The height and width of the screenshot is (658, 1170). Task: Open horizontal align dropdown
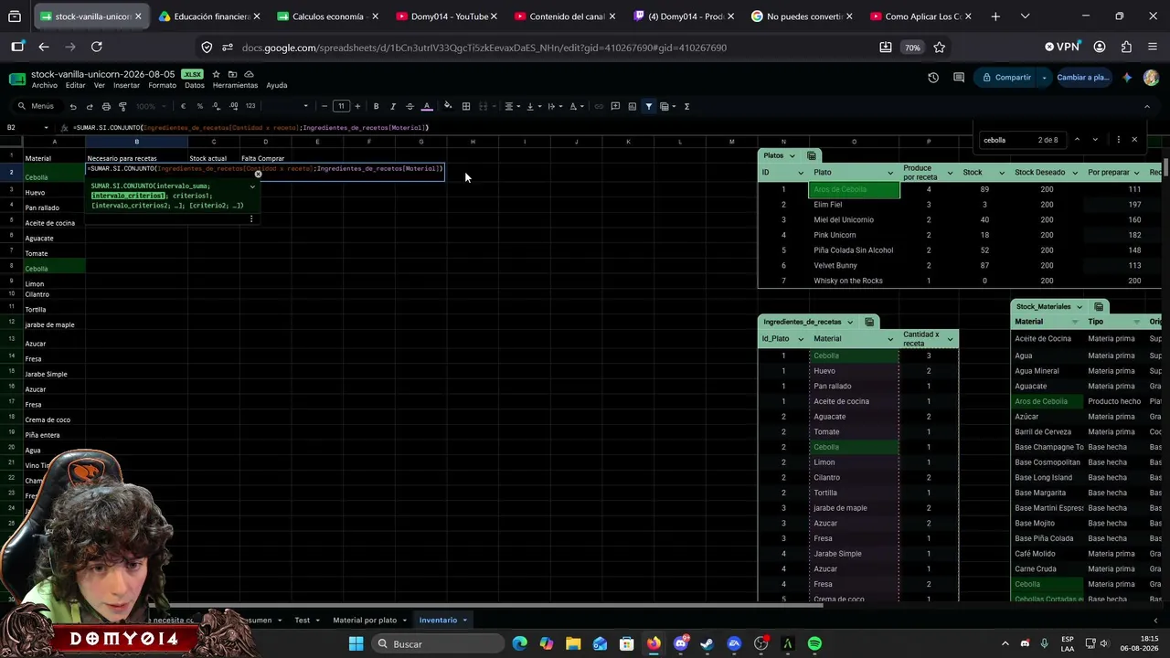pyautogui.click(x=512, y=106)
